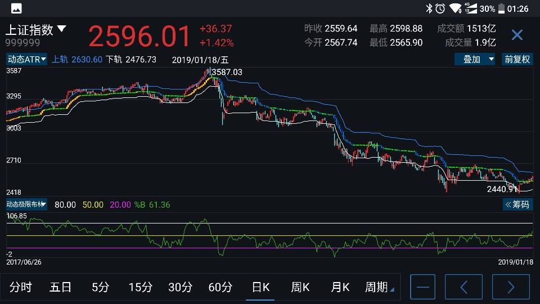Close the chart with the X icon
540x304 pixels.
coord(517,35)
